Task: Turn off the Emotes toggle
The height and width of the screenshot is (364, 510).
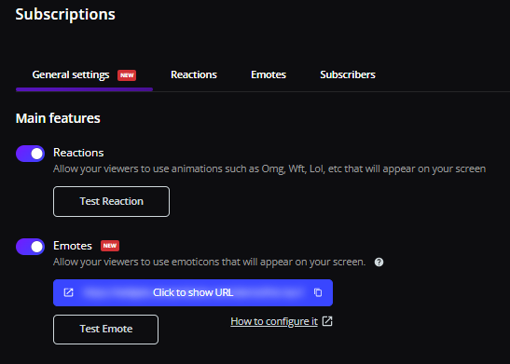Action: point(30,247)
